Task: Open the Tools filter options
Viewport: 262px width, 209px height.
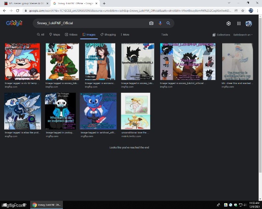Action: point(164,35)
